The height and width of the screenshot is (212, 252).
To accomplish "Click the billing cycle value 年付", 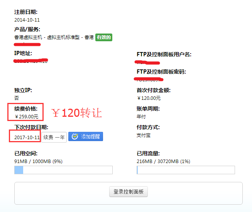I will pos(141,116).
